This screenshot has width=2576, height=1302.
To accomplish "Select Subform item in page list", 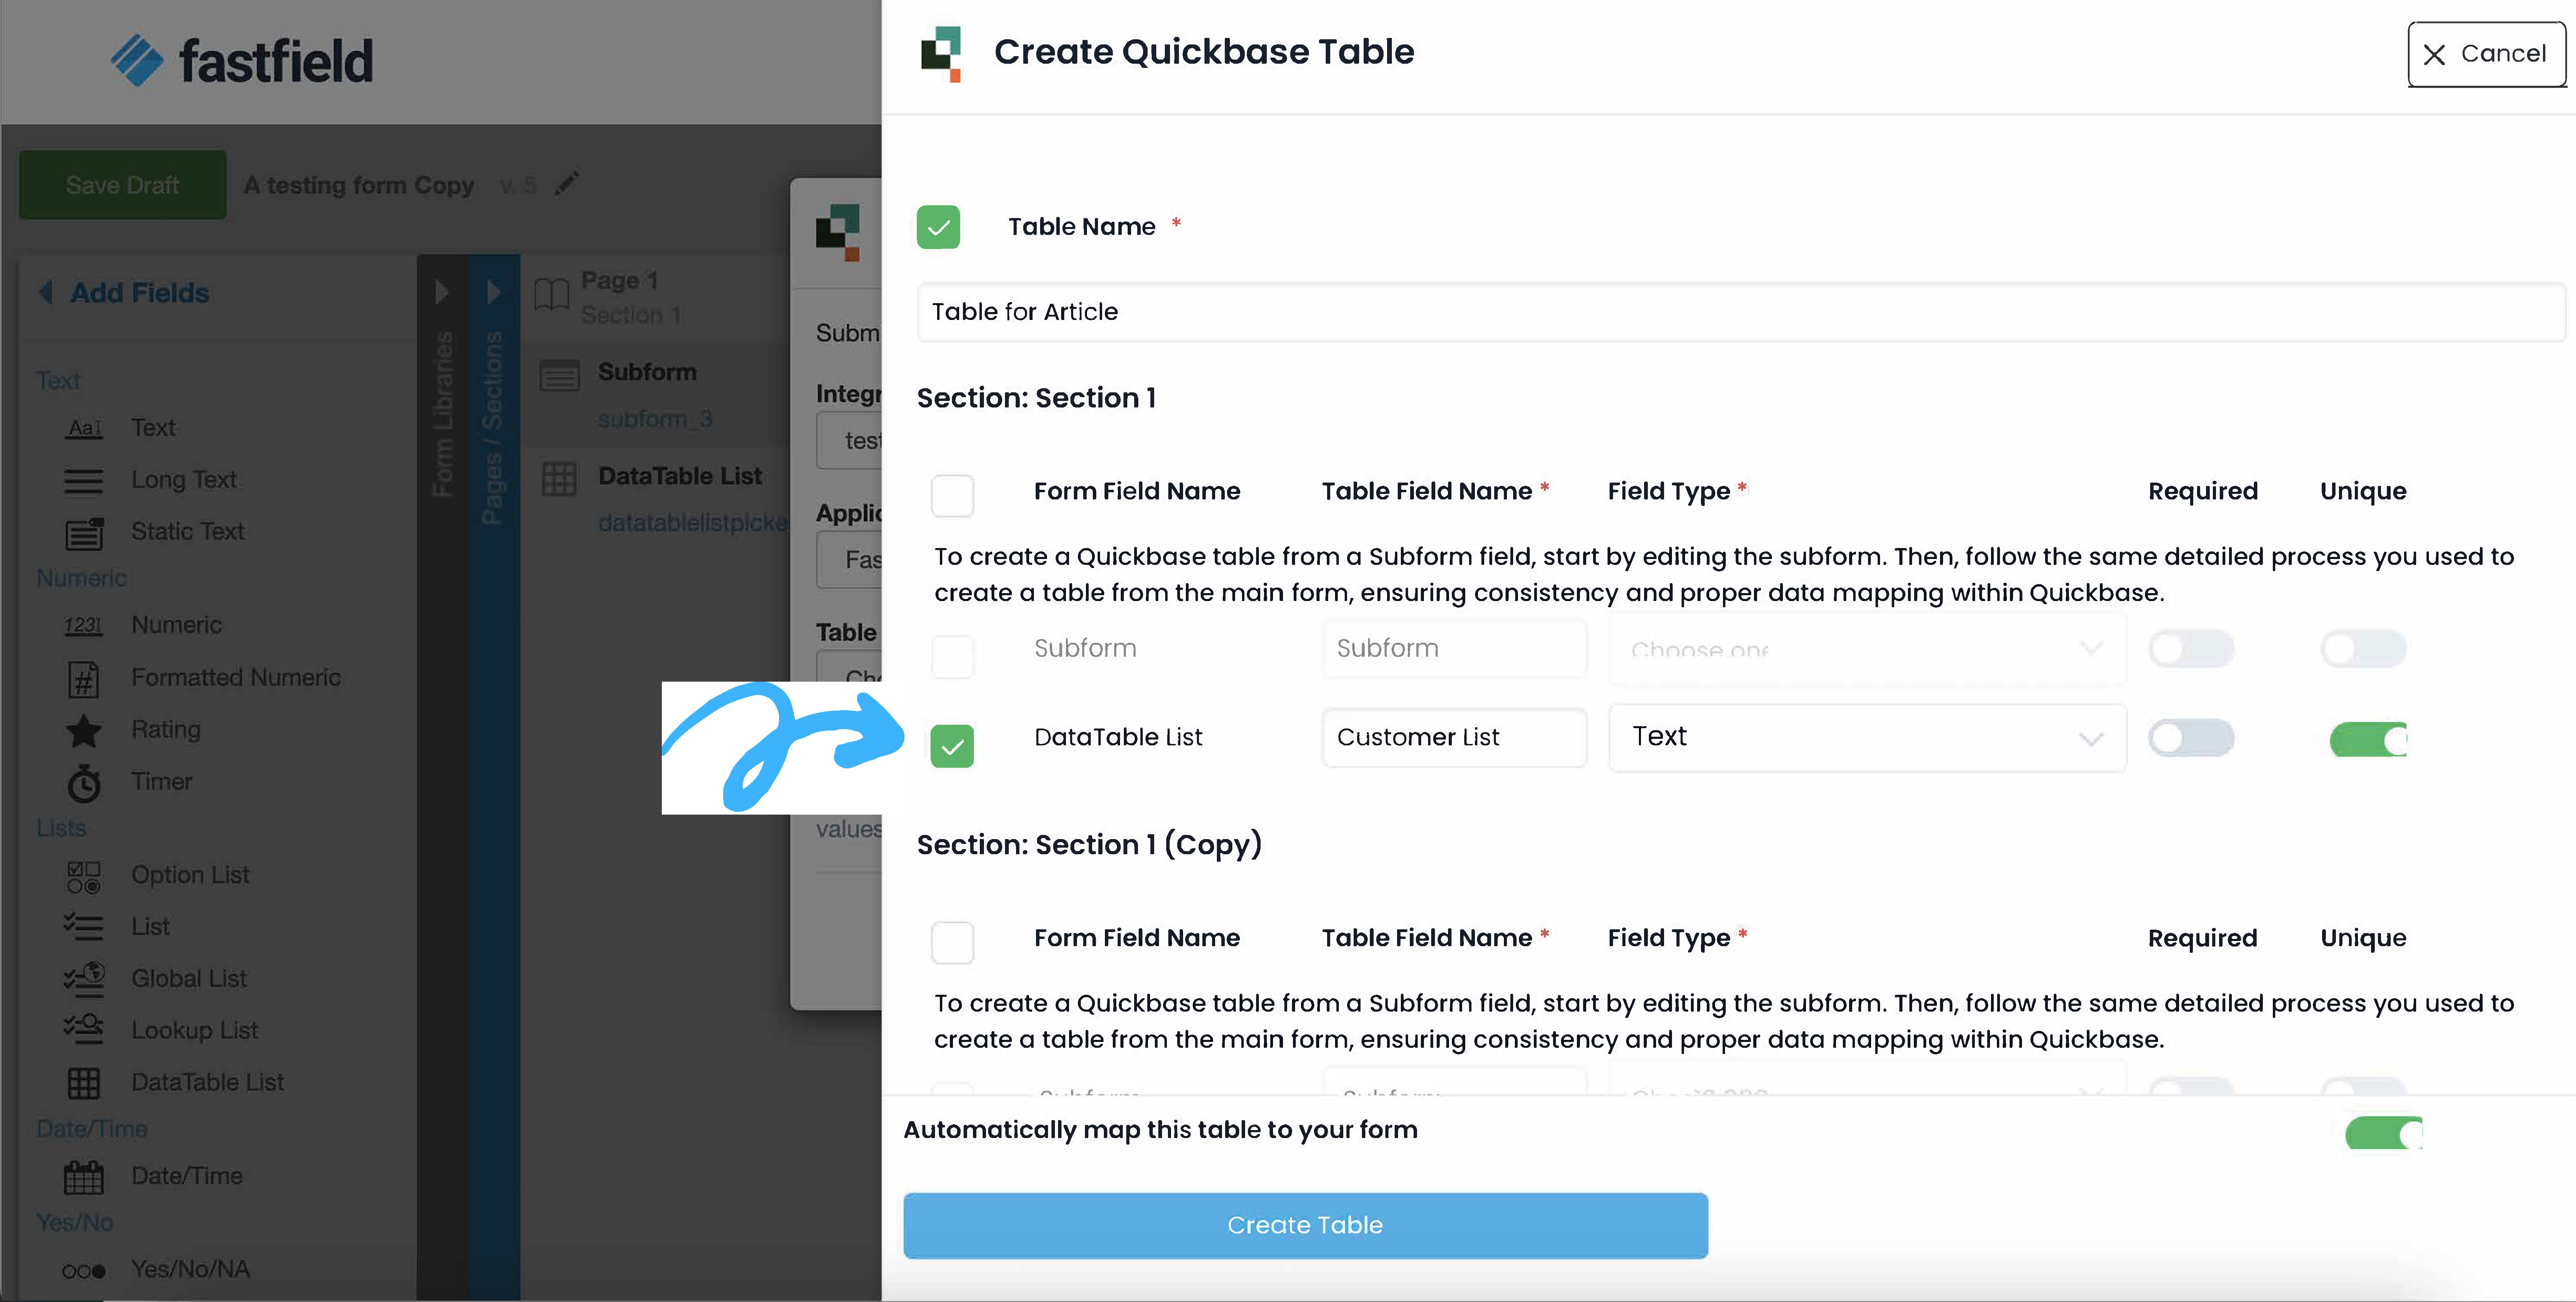I will pyautogui.click(x=647, y=372).
